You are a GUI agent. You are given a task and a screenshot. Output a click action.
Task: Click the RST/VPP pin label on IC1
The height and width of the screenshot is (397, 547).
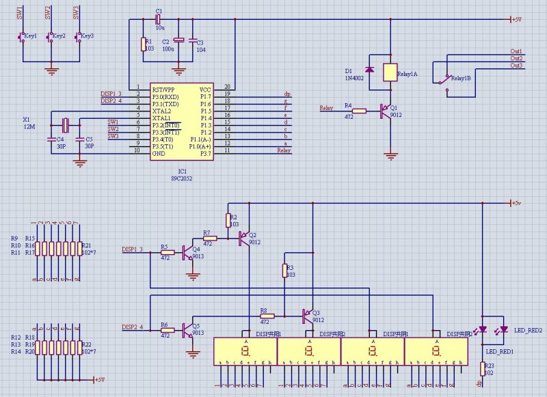(164, 90)
